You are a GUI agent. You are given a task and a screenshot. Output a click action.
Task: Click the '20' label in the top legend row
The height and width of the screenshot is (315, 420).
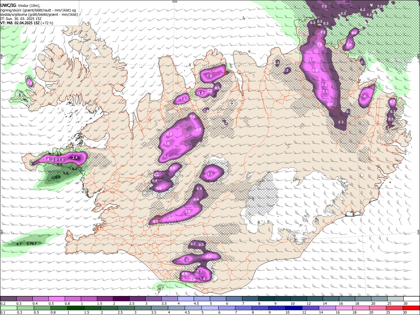point(373,304)
